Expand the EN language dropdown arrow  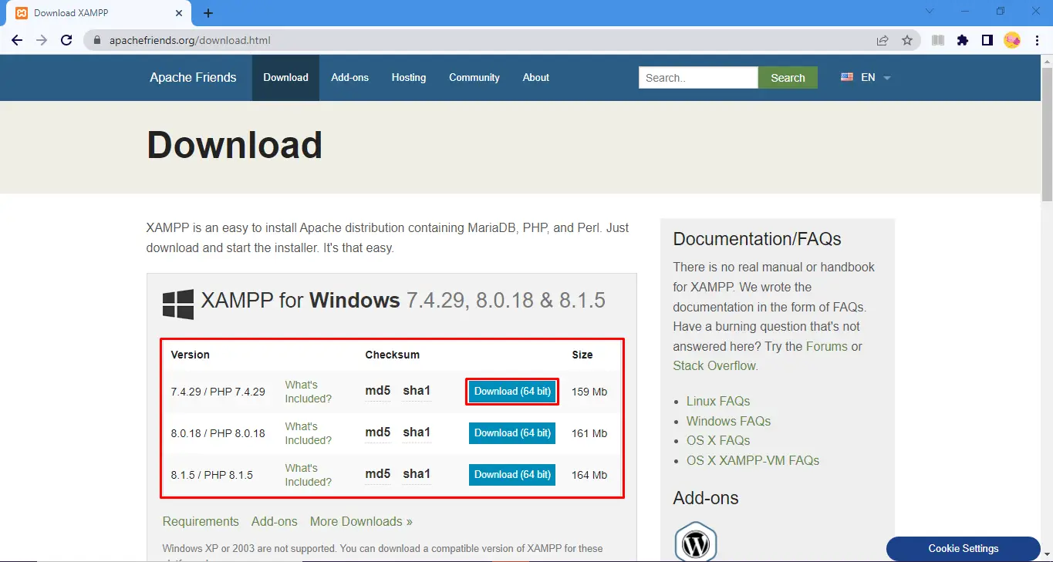click(886, 78)
